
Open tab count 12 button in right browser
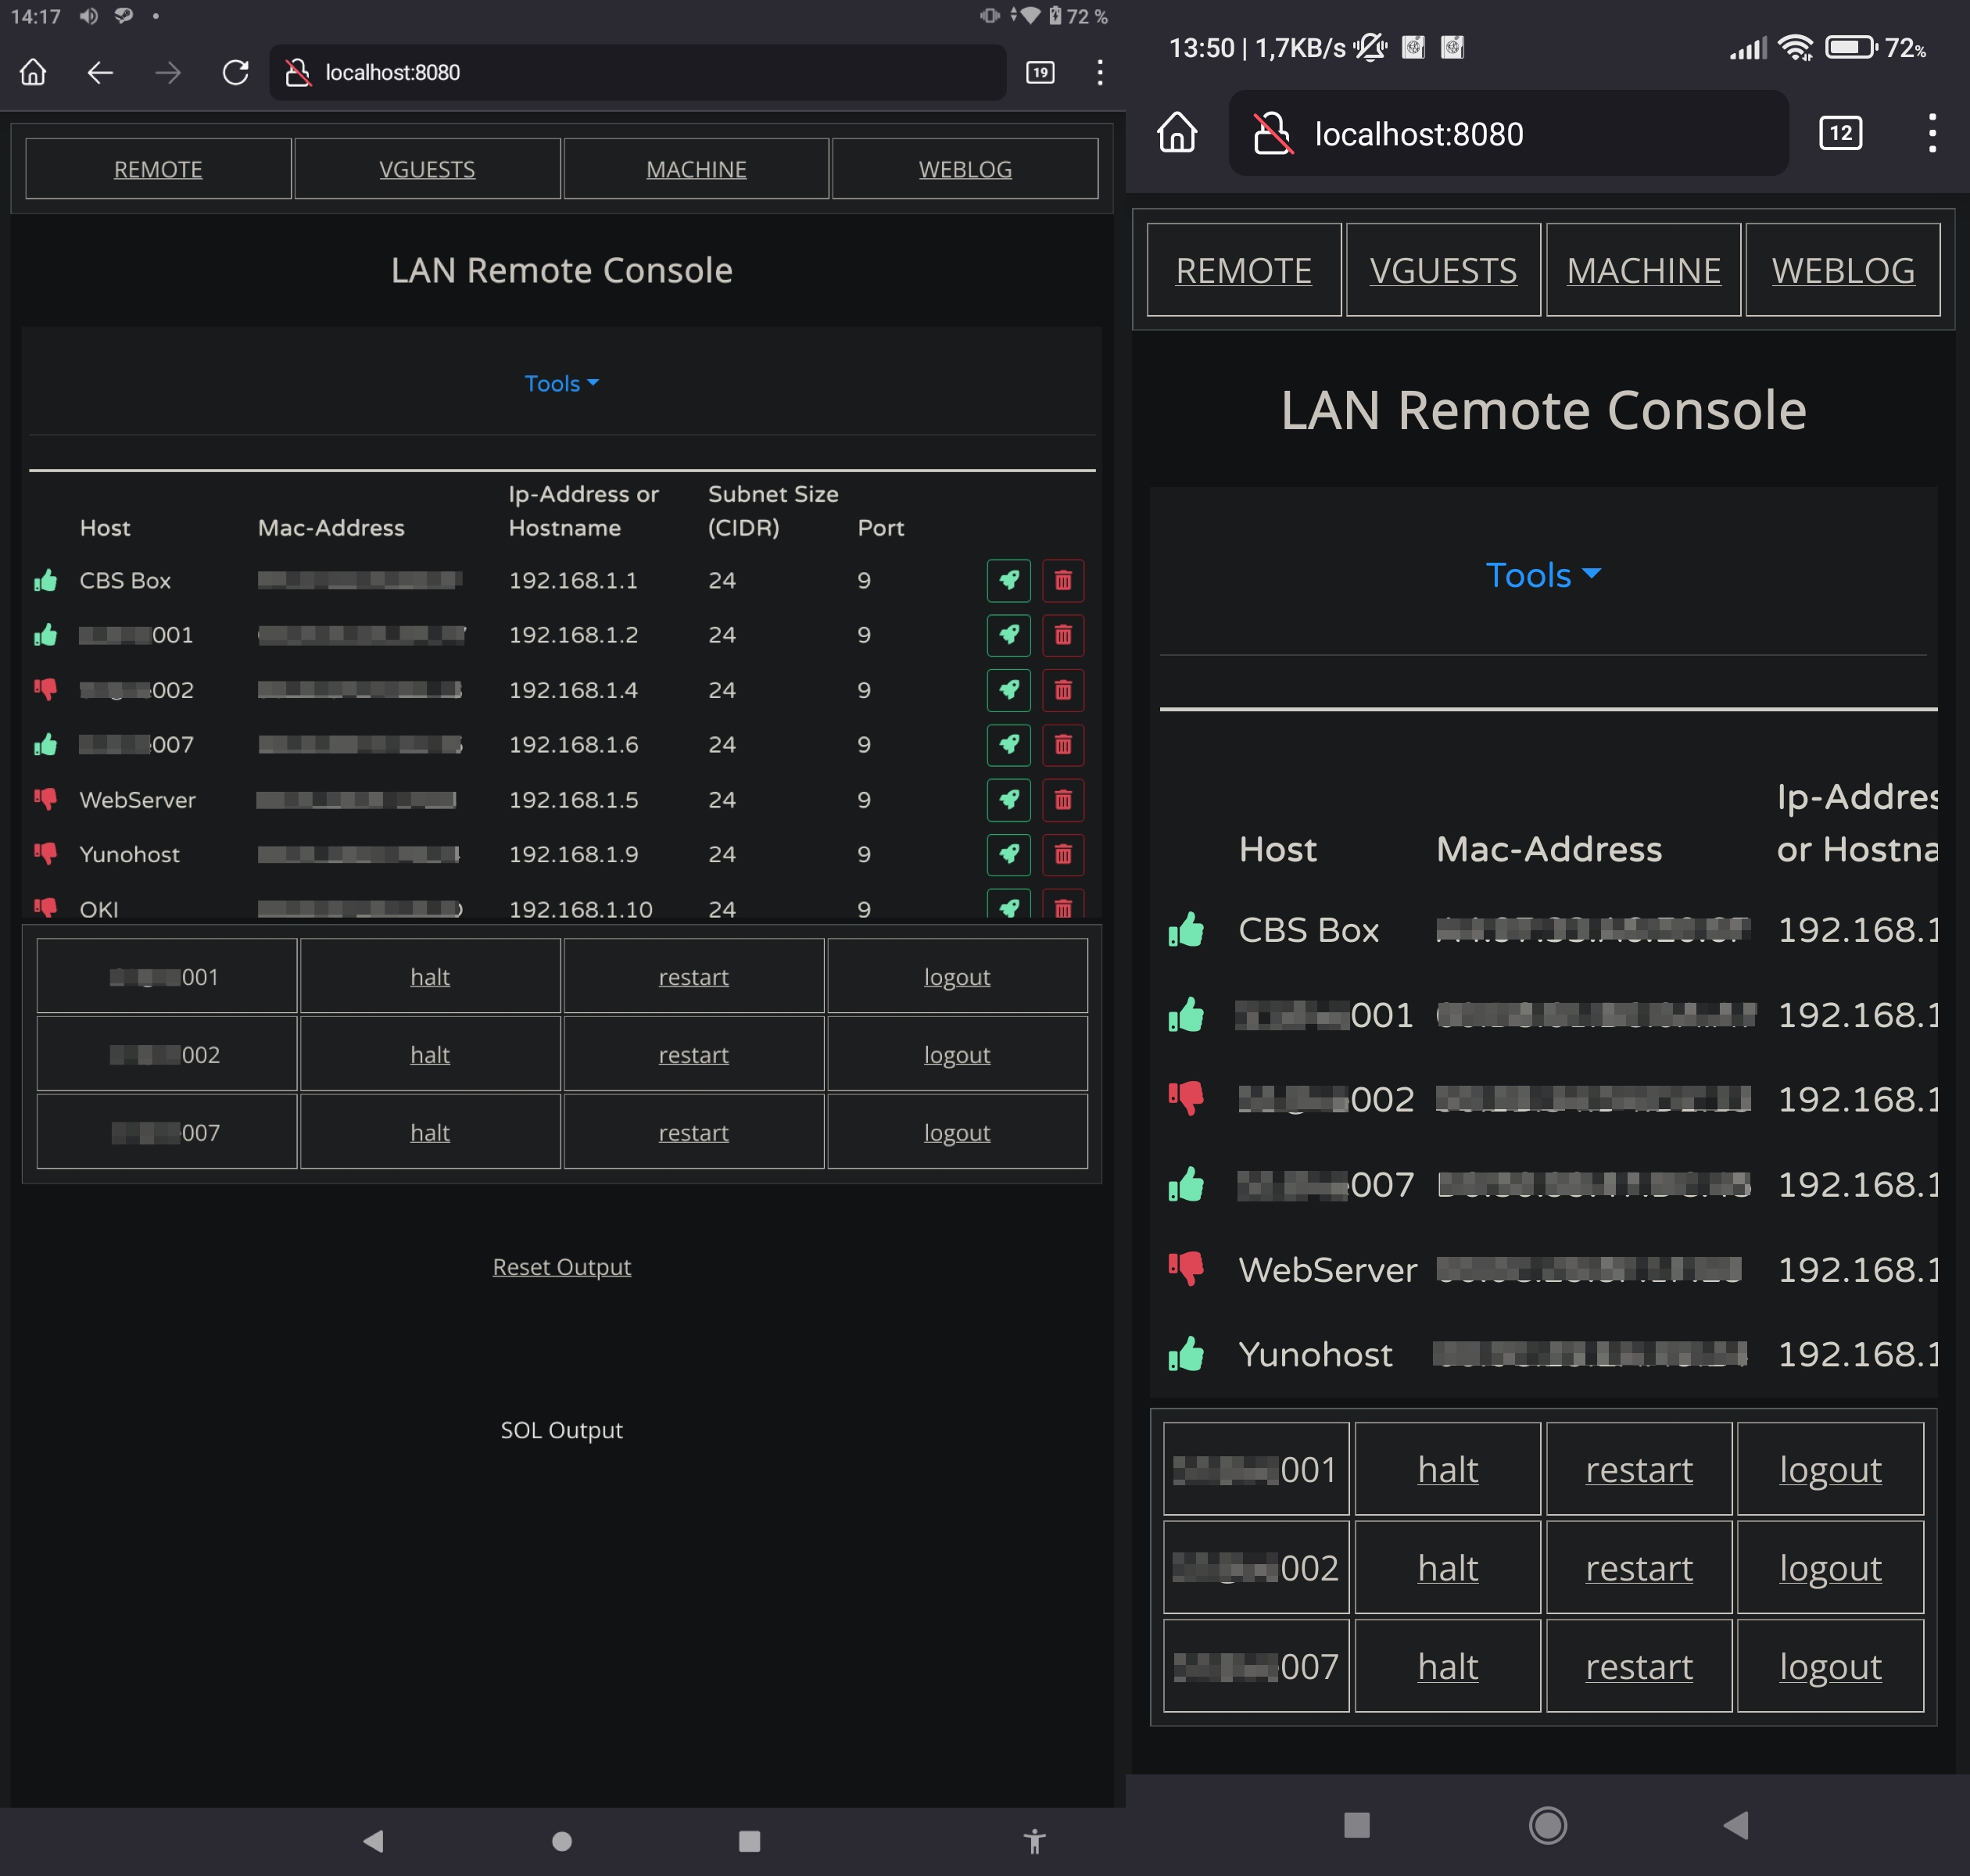coord(1839,133)
